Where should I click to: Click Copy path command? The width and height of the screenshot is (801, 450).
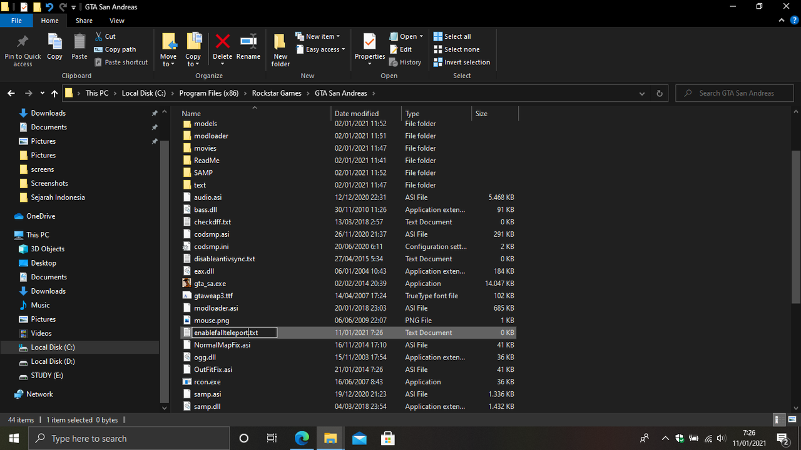pos(115,49)
